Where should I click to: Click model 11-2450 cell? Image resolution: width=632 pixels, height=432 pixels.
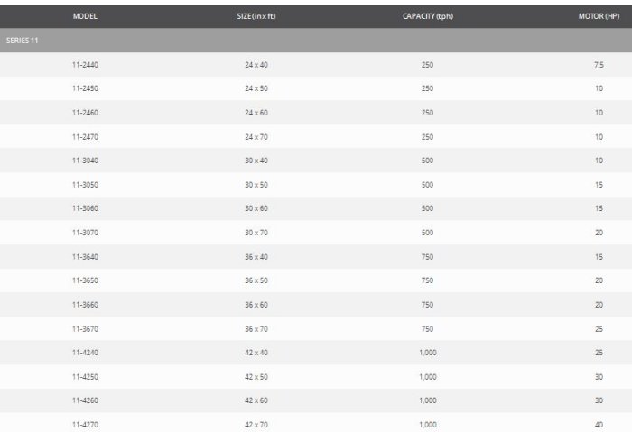pyautogui.click(x=85, y=88)
